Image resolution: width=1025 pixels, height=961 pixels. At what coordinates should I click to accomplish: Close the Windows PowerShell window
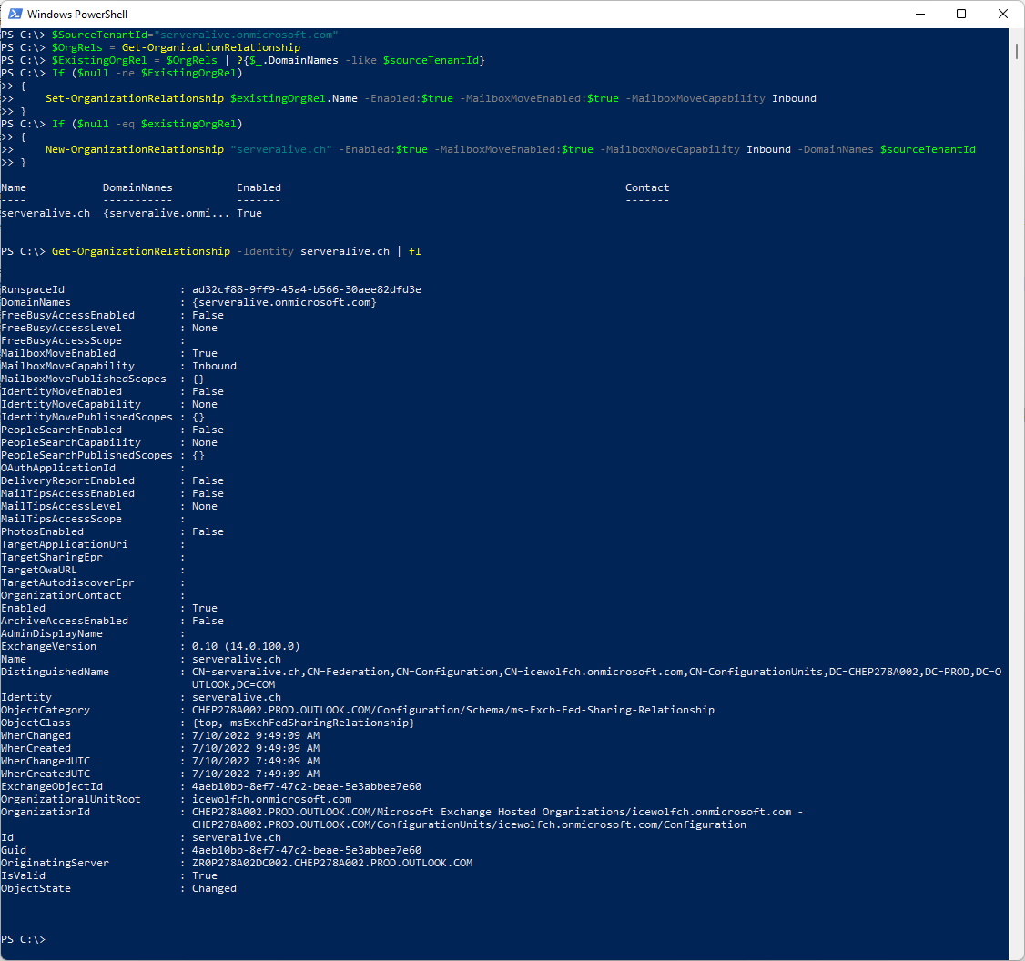pyautogui.click(x=1003, y=14)
